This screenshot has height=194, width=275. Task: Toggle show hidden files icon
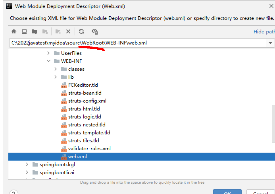coord(95,32)
